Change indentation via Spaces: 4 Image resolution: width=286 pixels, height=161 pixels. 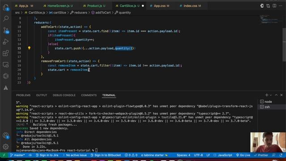click(x=183, y=155)
